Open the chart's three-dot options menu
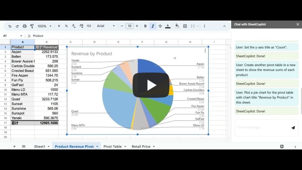The height and width of the screenshot is (170, 302). click(205, 51)
